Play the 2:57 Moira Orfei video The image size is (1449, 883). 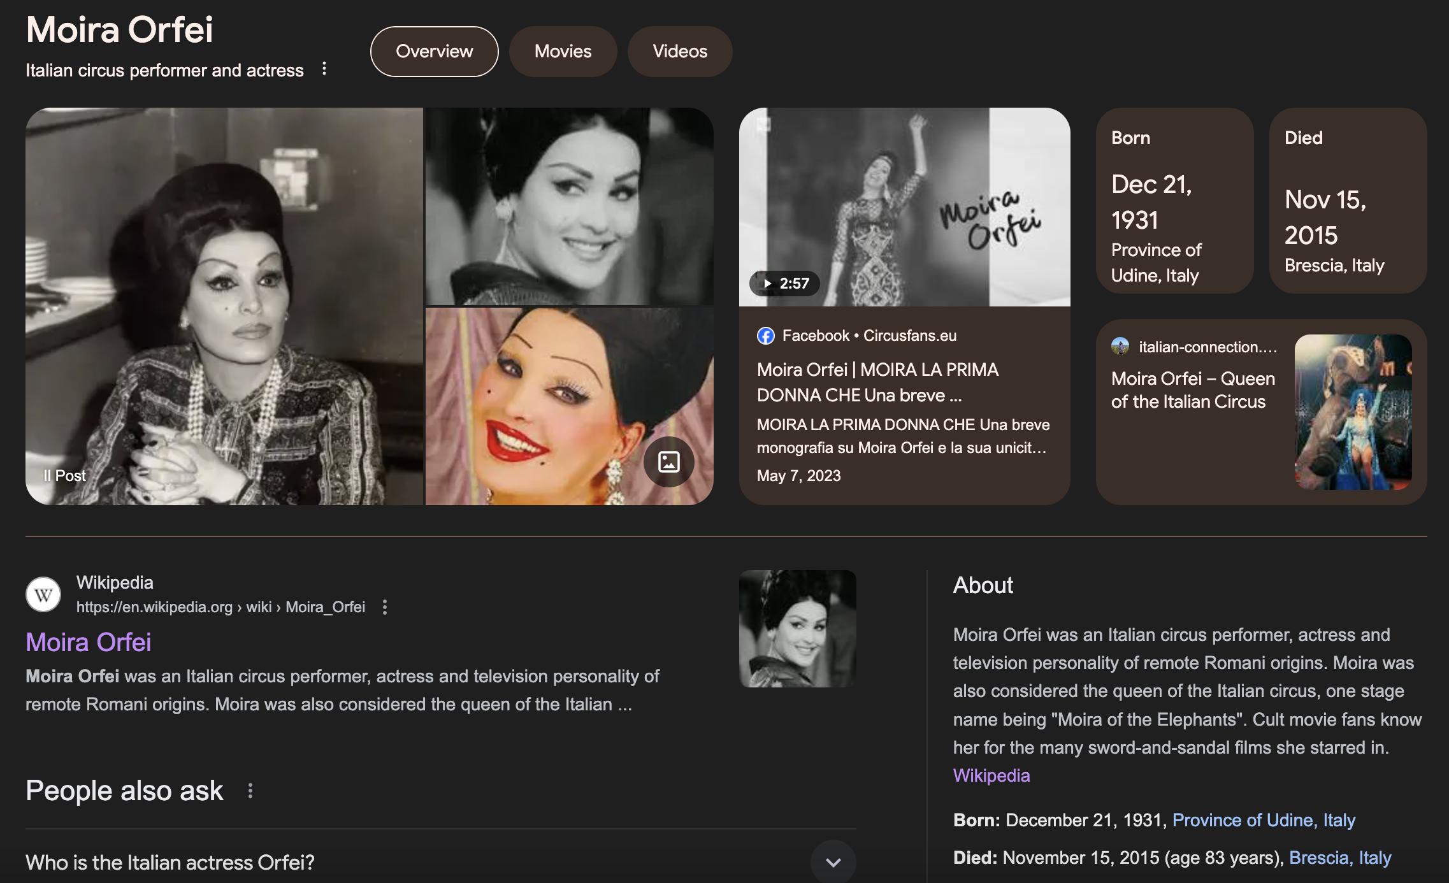[784, 284]
